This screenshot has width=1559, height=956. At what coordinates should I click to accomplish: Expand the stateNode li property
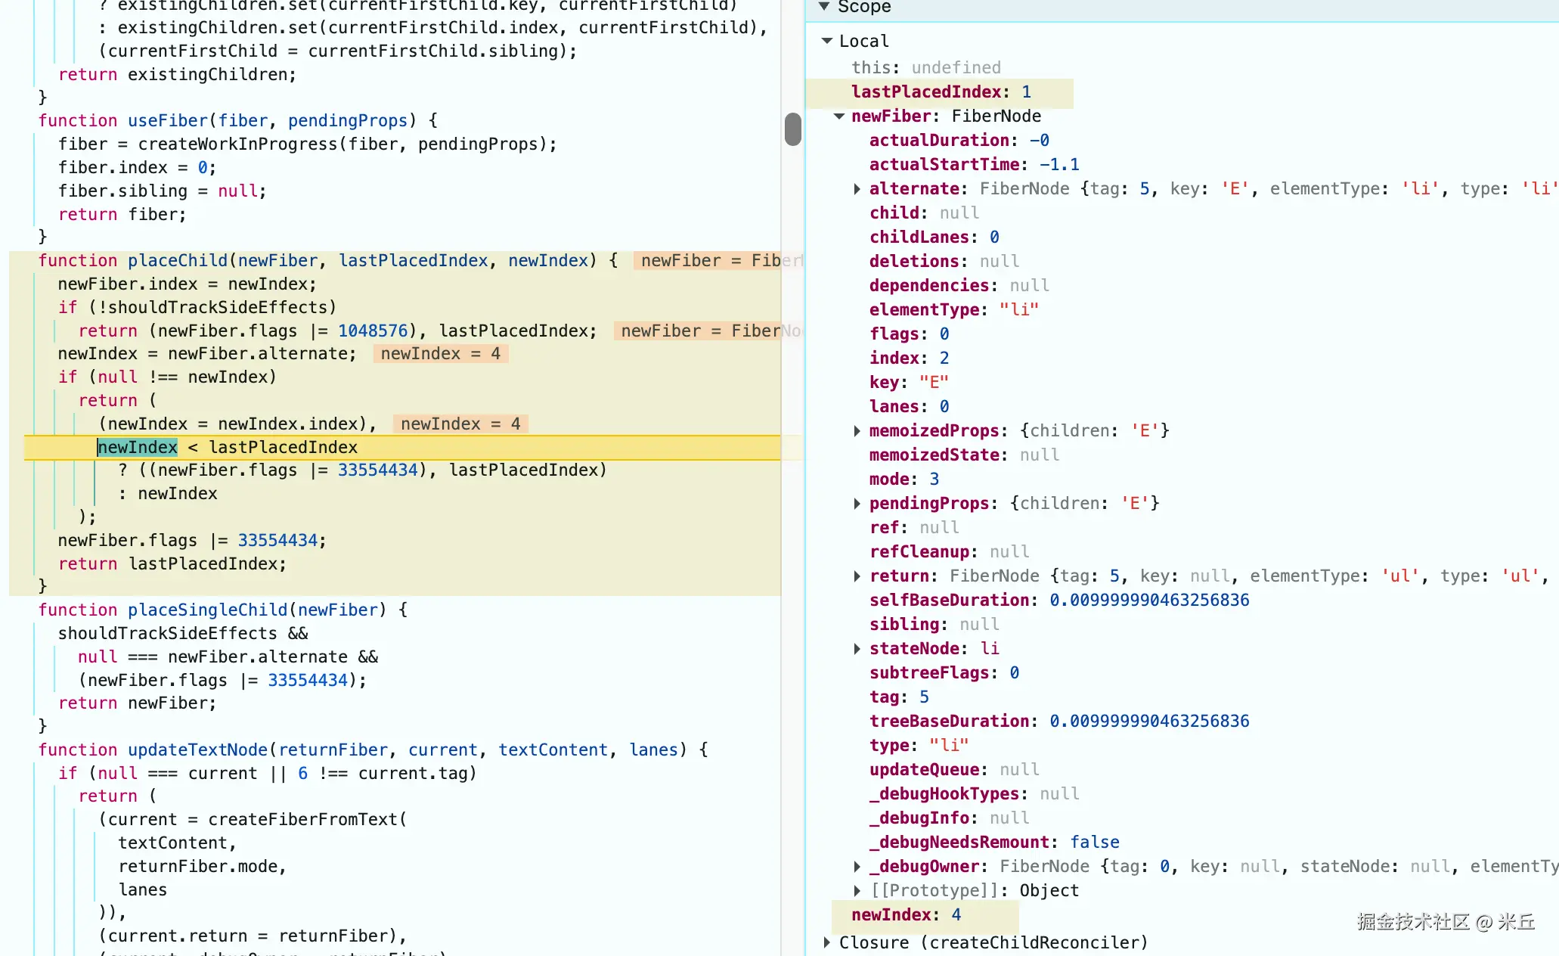[857, 649]
